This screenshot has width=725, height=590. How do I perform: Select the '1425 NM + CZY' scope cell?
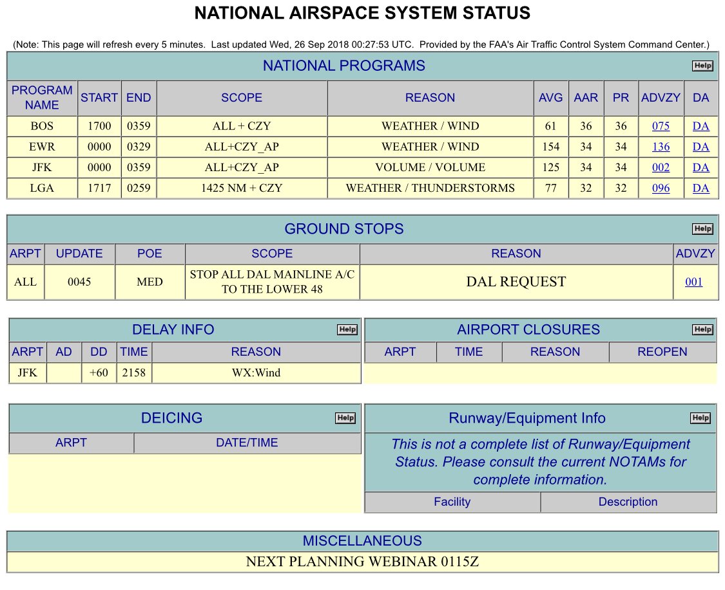pyautogui.click(x=242, y=189)
